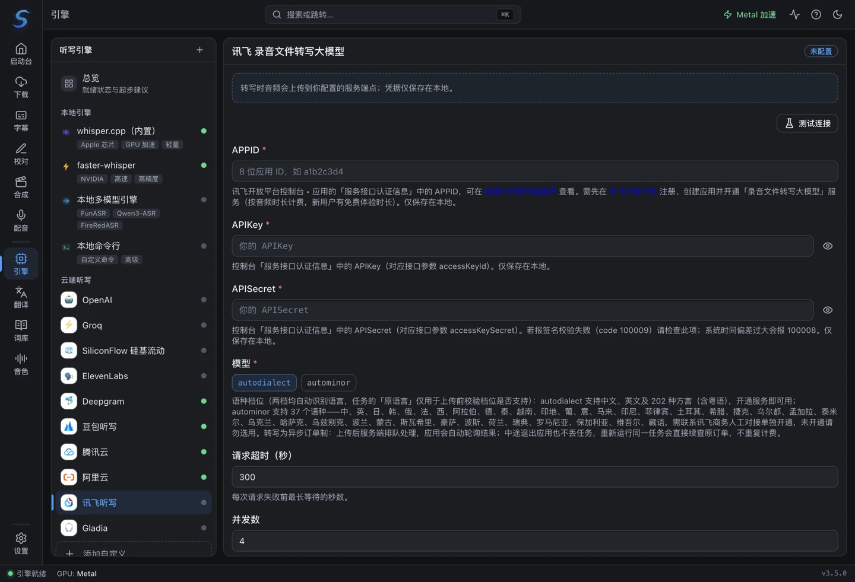Image resolution: width=855 pixels, height=582 pixels.
Task: Click the 本地引擎 section heading
Action: 76,113
